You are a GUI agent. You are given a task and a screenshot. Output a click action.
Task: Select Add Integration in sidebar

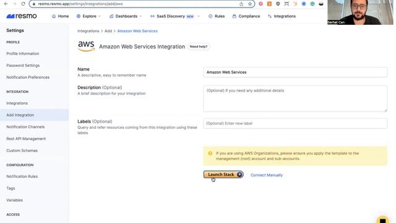35,115
